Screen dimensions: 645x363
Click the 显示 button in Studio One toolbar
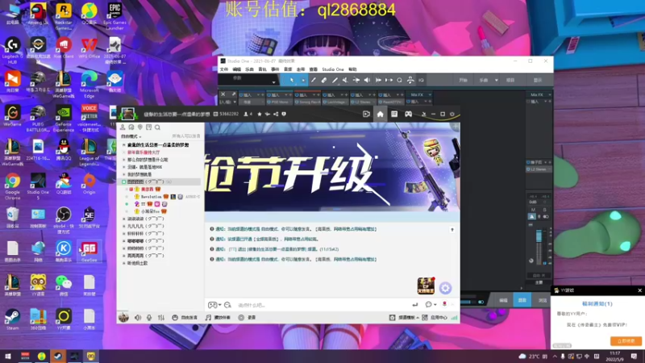[538, 80]
